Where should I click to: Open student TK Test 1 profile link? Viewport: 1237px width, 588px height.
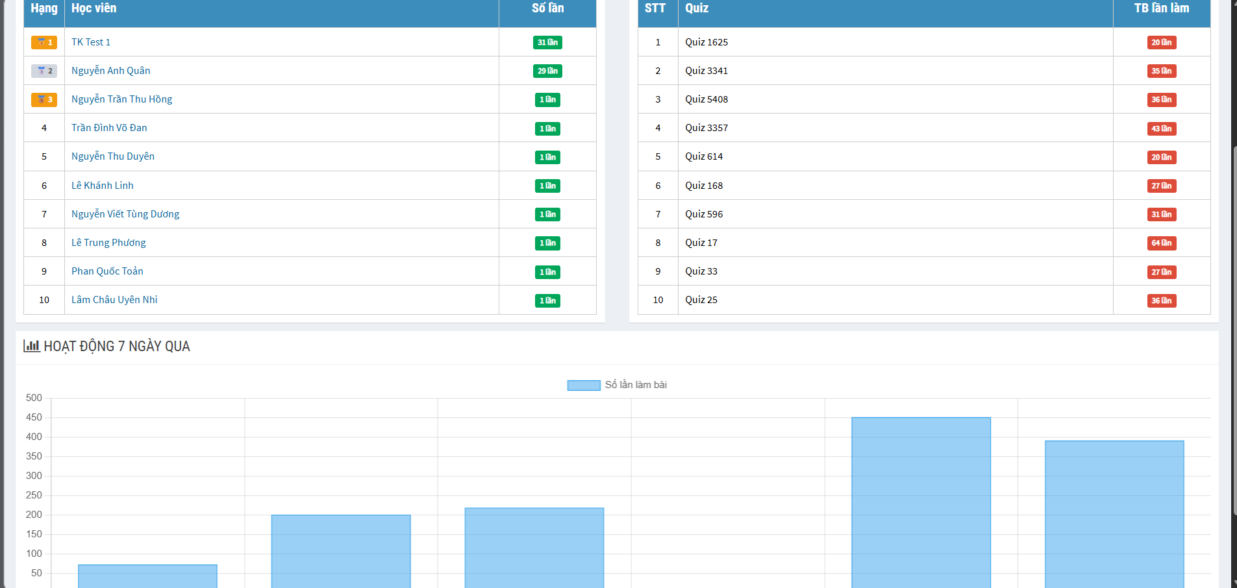point(91,42)
